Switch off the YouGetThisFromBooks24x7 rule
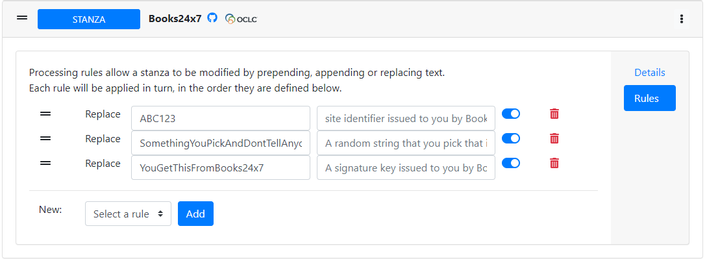Screen dimensions: 707x261 511,163
